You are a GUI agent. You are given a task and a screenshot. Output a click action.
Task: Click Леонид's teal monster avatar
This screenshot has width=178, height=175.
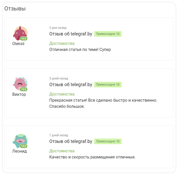click(x=20, y=141)
